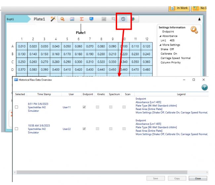Click the blue help question mark icon
Viewport: 215px width, 185px height.
coord(204,87)
